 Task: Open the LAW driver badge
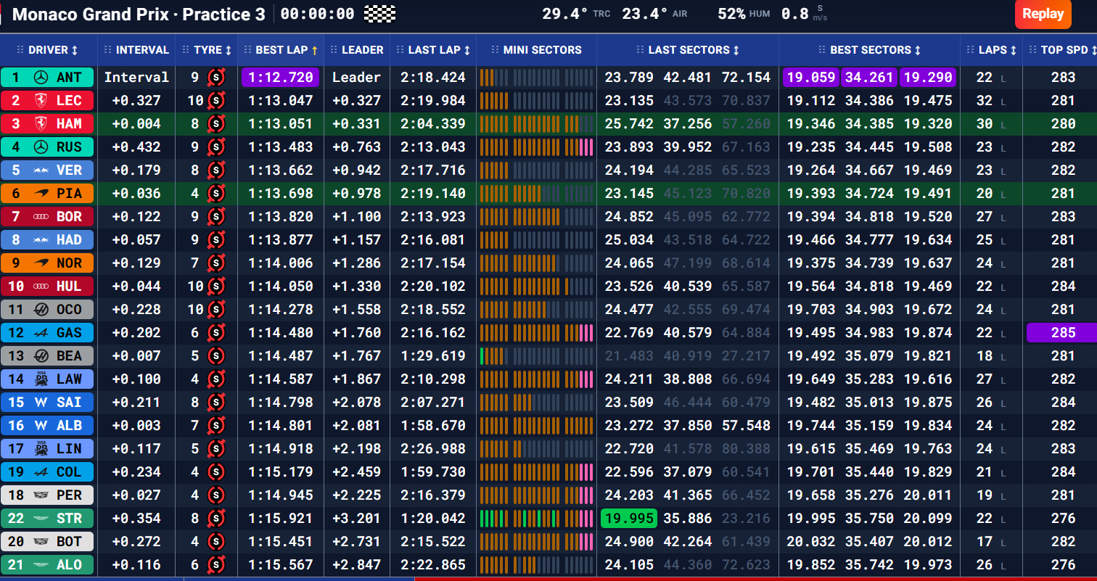[x=47, y=379]
